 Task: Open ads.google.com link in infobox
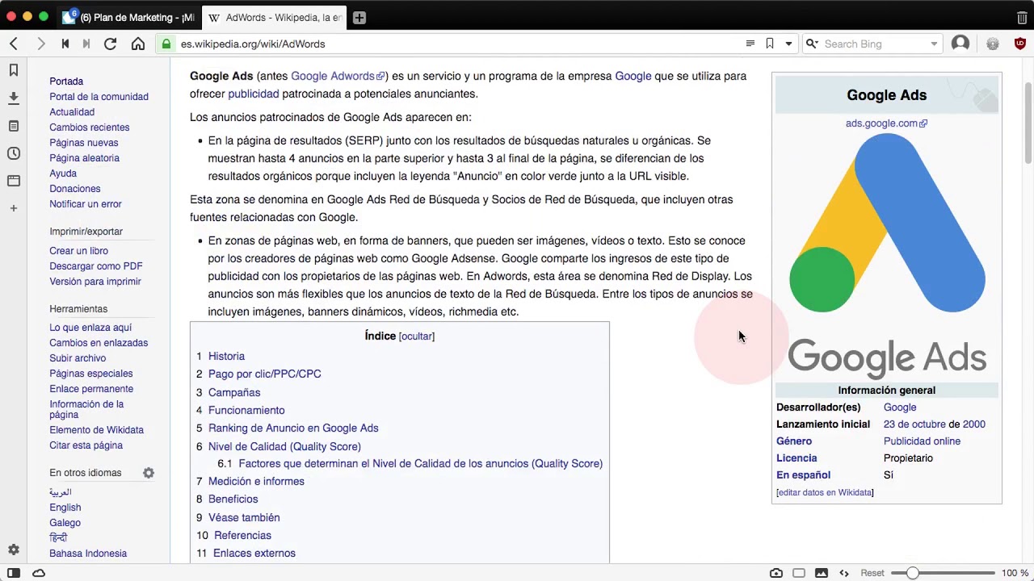[886, 123]
